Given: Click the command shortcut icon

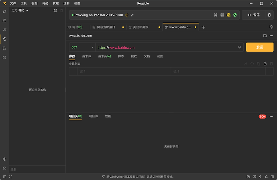Looking at the screenshot, I should tap(216, 15).
